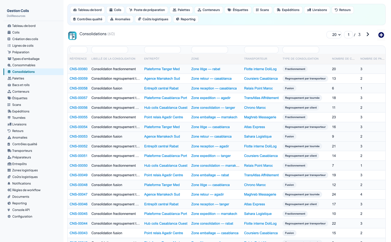Screen dimensions: 391x242
Task: Open Zone consolidation — rabat link
Action: 212,224
